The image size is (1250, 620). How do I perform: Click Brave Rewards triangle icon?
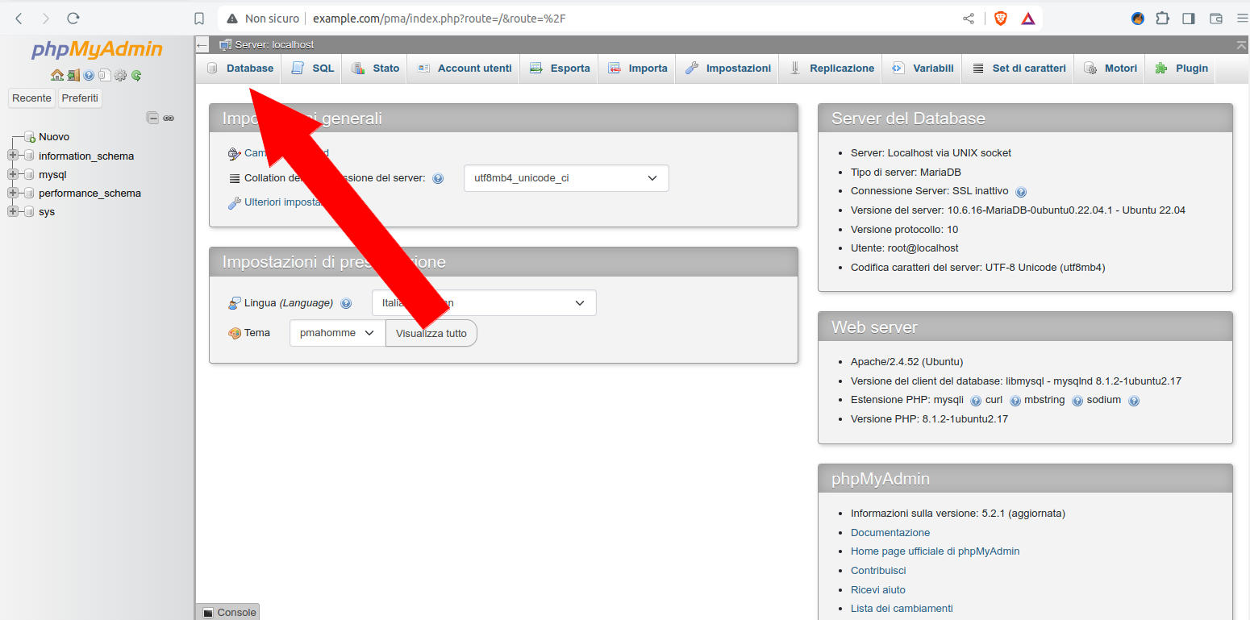click(x=1028, y=19)
